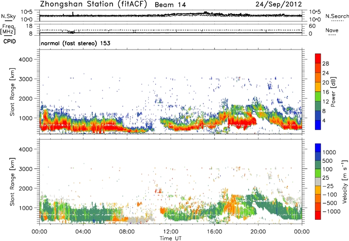
Task: Click the 'N.Sky' legend label
Action: click(x=8, y=16)
